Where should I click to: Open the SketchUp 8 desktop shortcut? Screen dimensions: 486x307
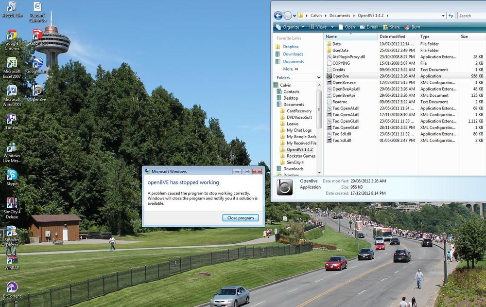(x=37, y=37)
